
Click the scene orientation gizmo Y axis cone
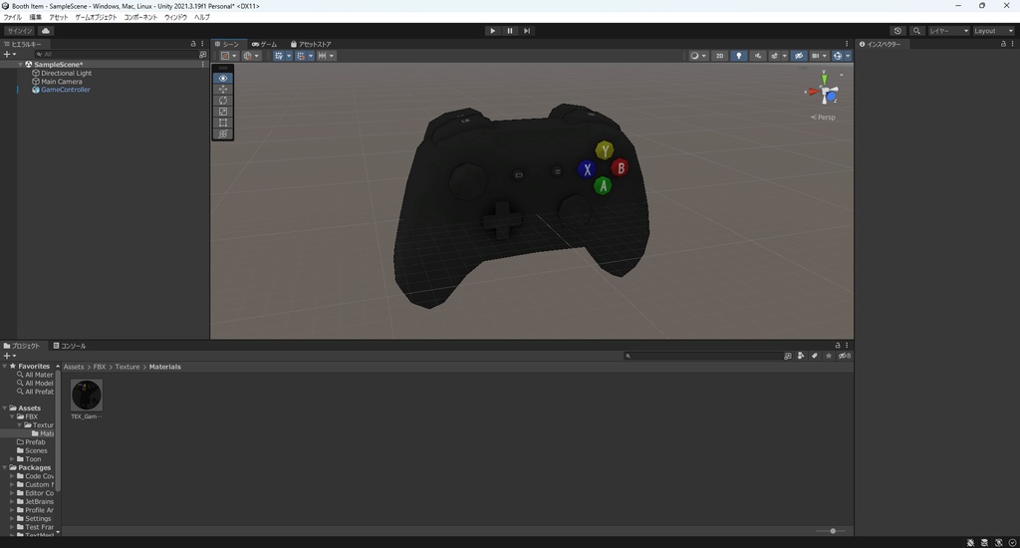(824, 79)
